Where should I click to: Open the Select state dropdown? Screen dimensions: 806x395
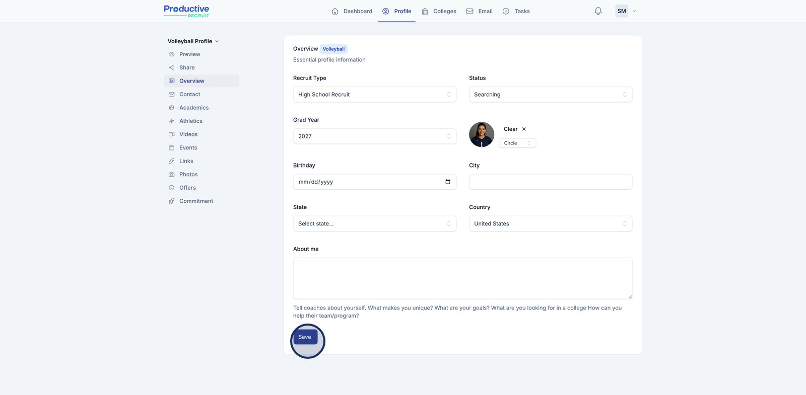pyautogui.click(x=374, y=224)
